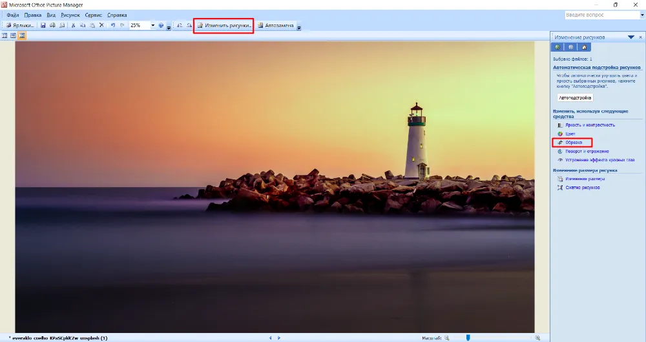Click inside the 25% zoom field
The height and width of the screenshot is (342, 646).
(x=140, y=25)
